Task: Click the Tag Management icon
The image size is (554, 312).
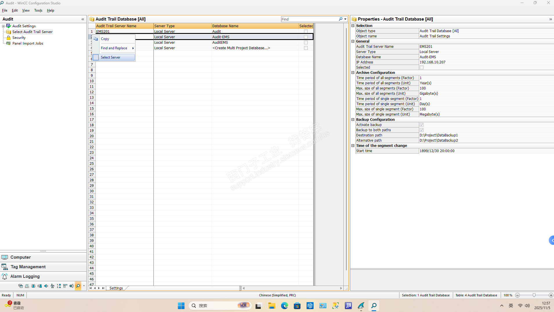Action: [5, 267]
